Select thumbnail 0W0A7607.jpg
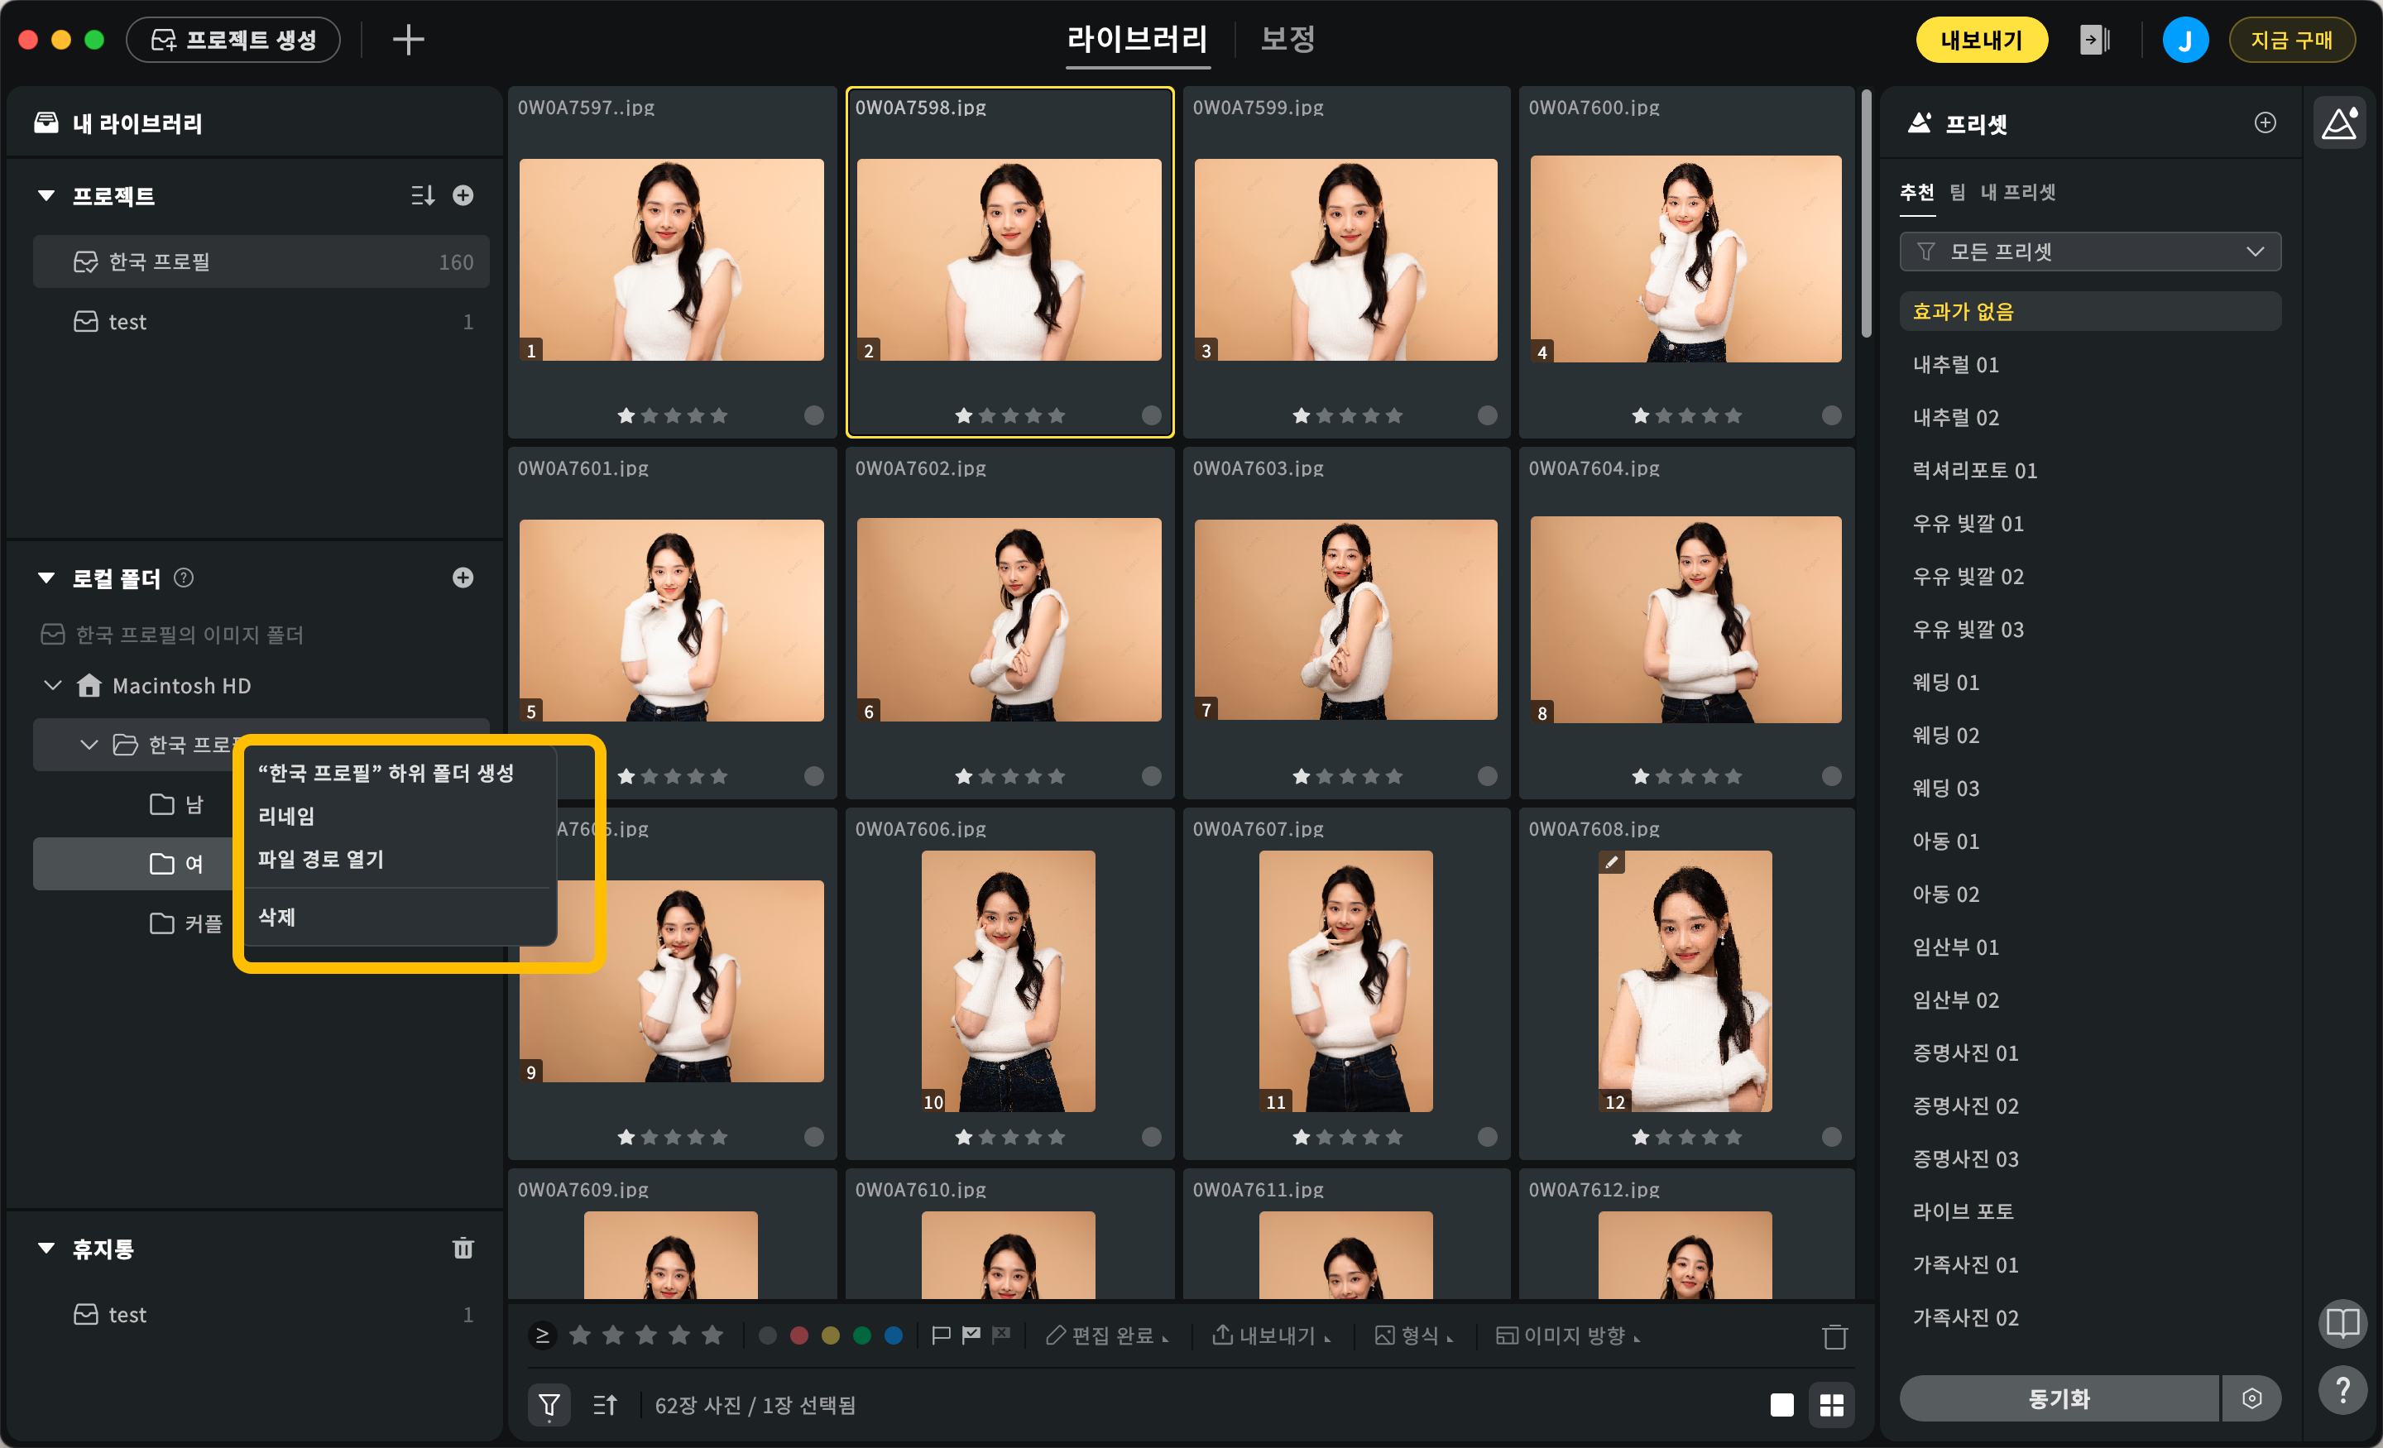 [x=1345, y=982]
